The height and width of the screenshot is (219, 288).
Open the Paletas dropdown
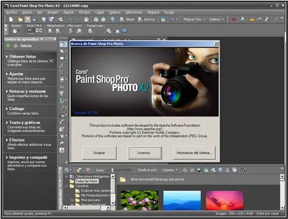tap(217, 19)
